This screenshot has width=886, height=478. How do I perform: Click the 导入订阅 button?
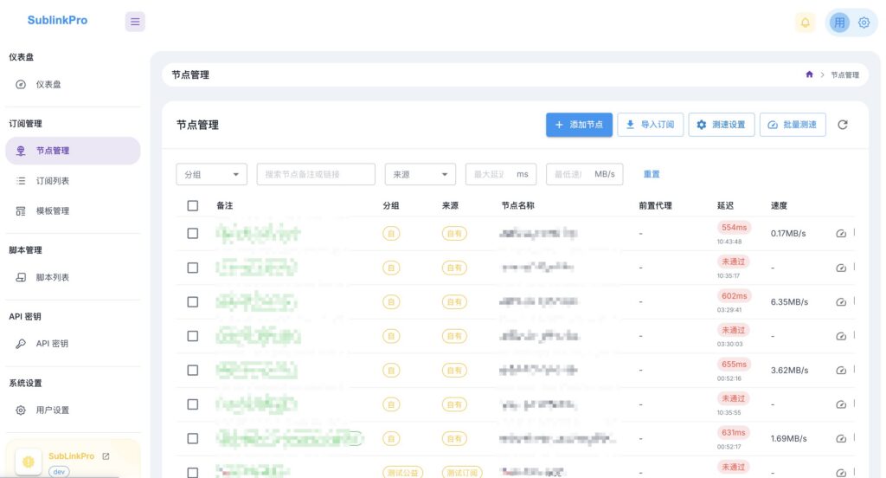tap(651, 125)
